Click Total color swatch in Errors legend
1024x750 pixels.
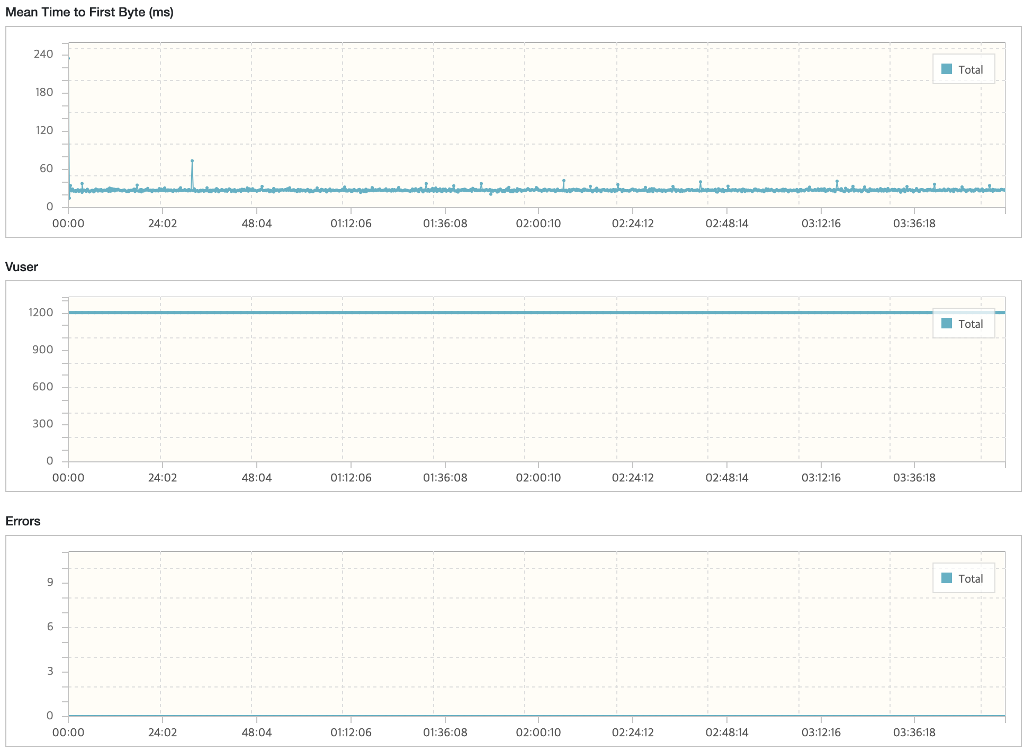(x=947, y=578)
